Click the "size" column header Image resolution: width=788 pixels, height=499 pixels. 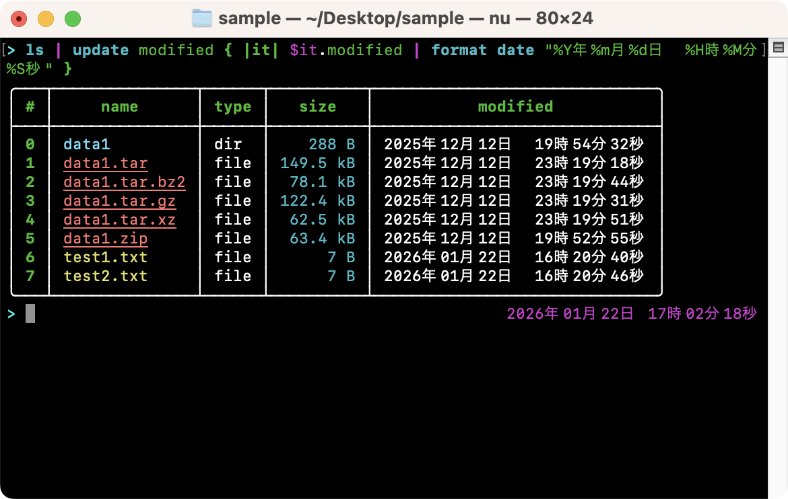click(317, 107)
